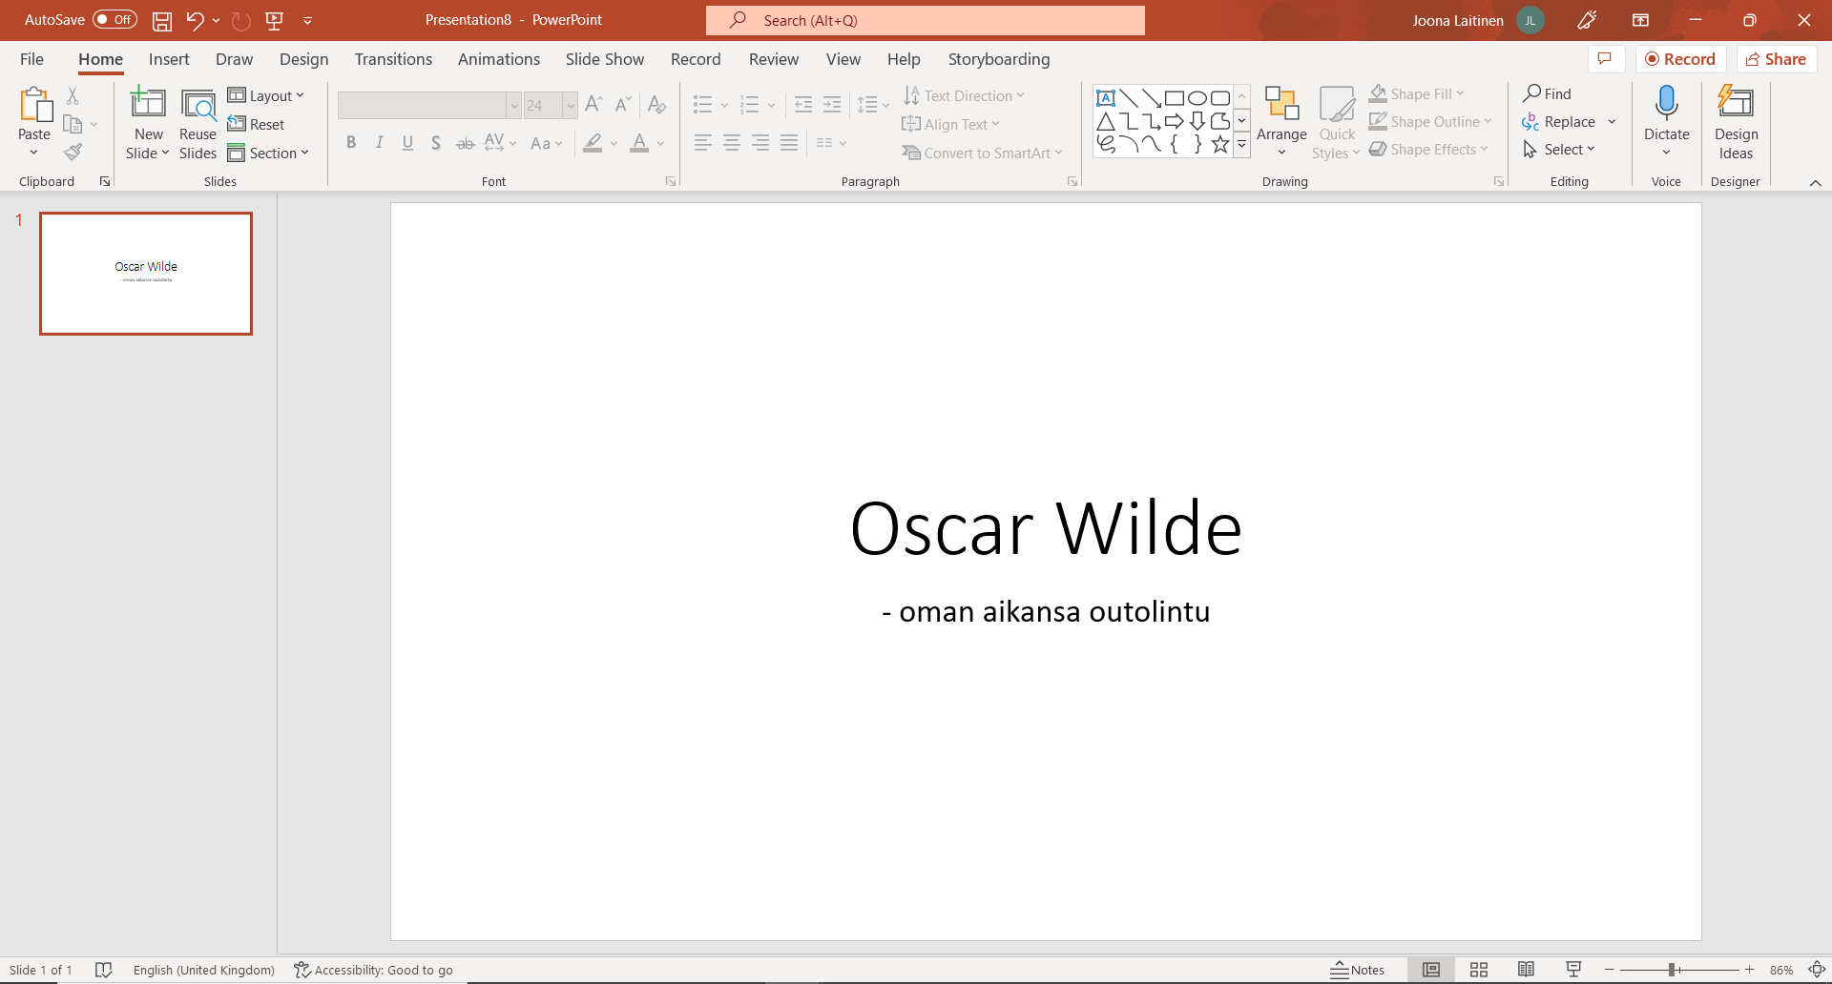Click the New Slide icon

[148, 103]
